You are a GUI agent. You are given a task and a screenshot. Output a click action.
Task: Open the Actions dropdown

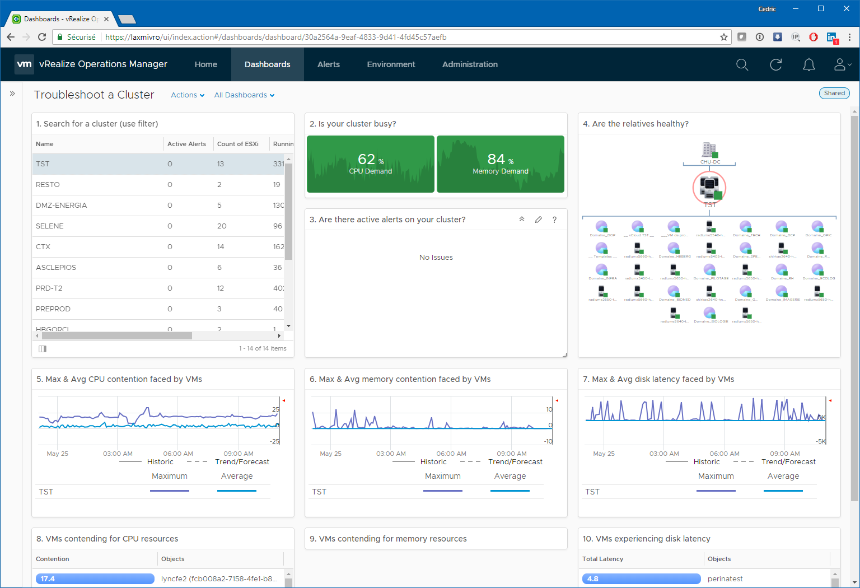point(188,95)
